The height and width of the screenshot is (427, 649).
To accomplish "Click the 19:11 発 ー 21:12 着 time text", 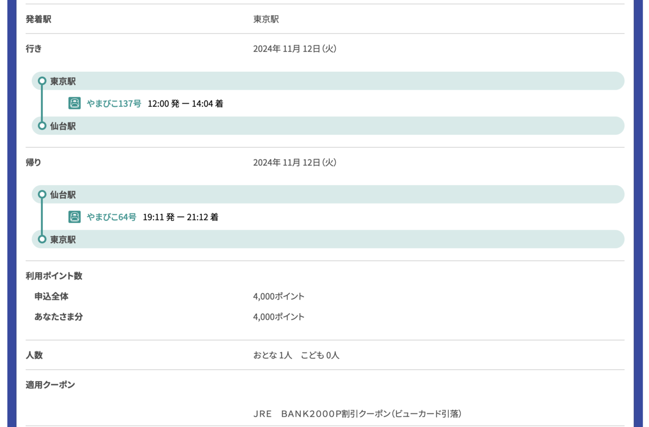I will click(x=181, y=217).
